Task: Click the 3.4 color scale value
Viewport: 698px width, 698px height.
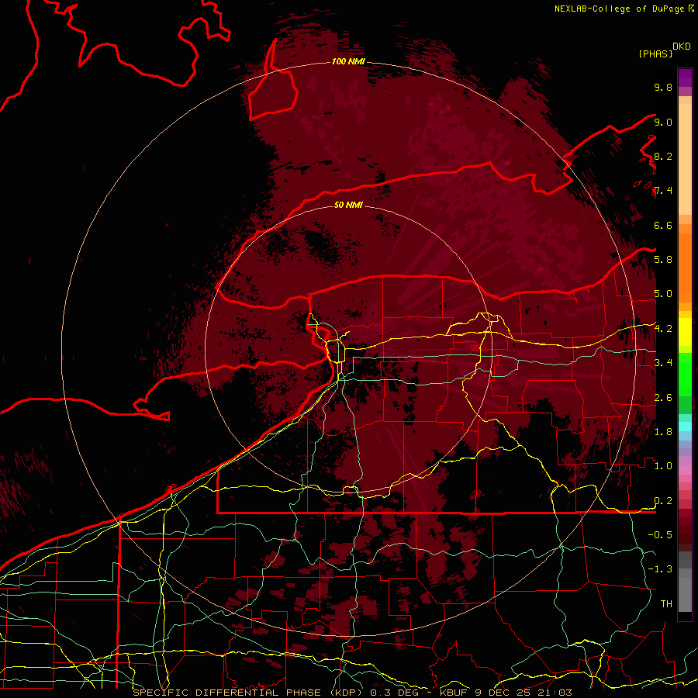Action: point(663,362)
